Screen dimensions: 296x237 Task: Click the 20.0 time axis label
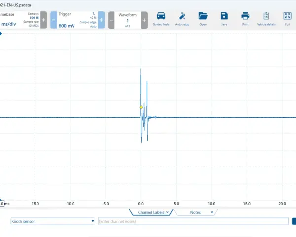[x=282, y=204]
